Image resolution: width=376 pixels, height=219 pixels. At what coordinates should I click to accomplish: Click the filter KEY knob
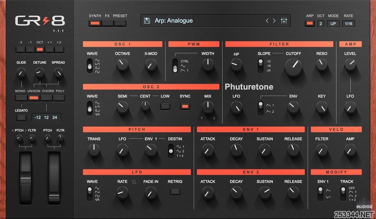coord(322,107)
